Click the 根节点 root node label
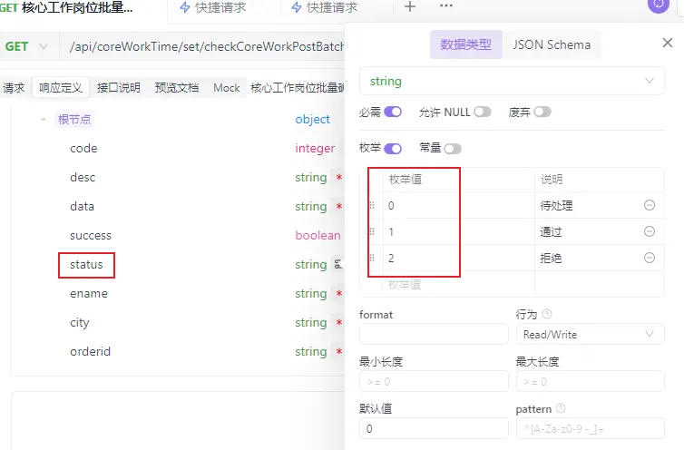The height and width of the screenshot is (450, 684). (x=74, y=119)
